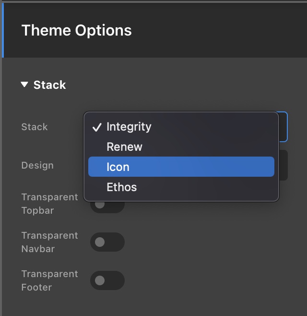The image size is (307, 316).
Task: Click the Theme Options title
Action: [x=77, y=30]
